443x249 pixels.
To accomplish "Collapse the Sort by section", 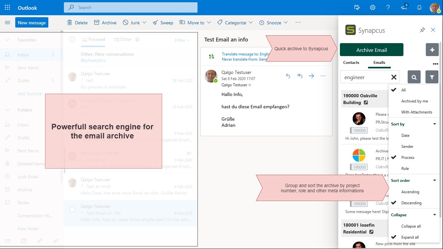I will pyautogui.click(x=435, y=124).
